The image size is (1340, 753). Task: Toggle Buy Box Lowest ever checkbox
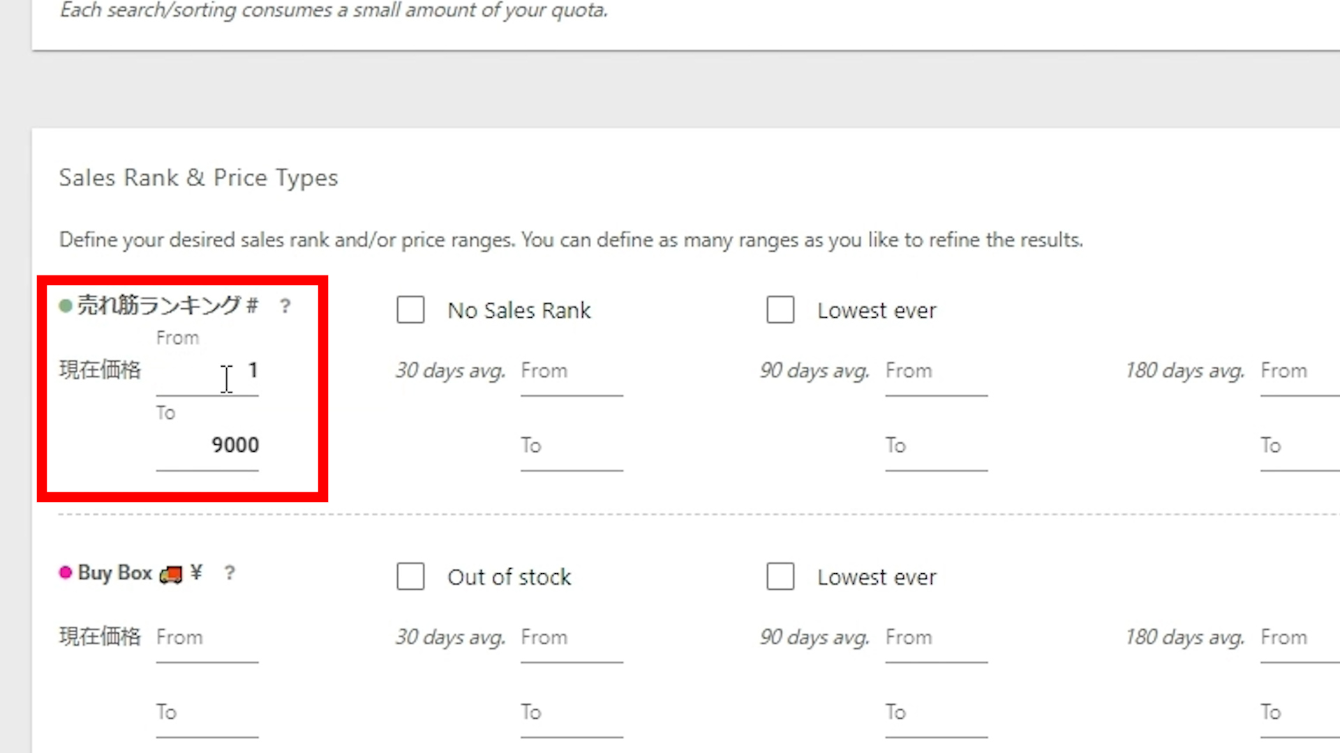780,577
